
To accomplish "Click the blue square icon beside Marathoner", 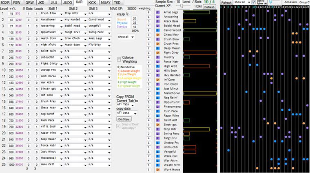I will click(158, 93).
